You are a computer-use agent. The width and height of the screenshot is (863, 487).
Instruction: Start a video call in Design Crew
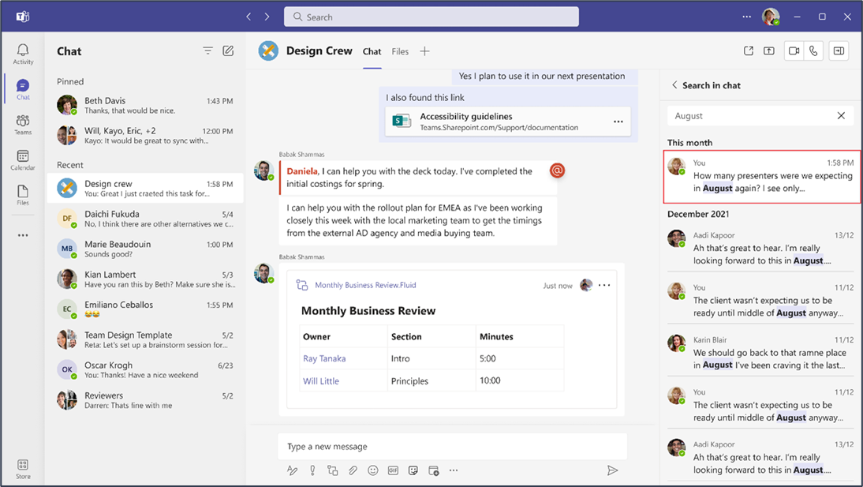coord(794,51)
